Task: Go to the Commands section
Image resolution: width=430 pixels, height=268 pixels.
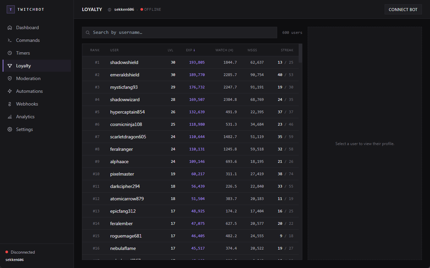Action: 37,40
